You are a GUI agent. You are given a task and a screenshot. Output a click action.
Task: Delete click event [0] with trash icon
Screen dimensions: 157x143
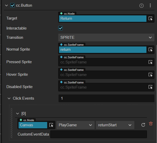click(151, 124)
